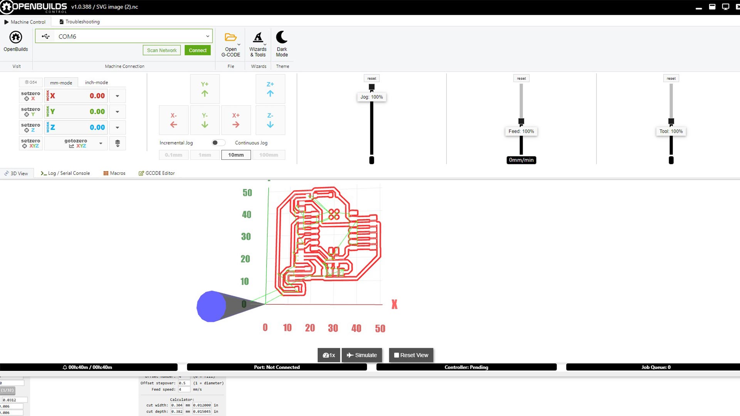Viewport: 740px width, 416px height.
Task: Click the probe layers icon beside gotozero
Action: [x=118, y=143]
